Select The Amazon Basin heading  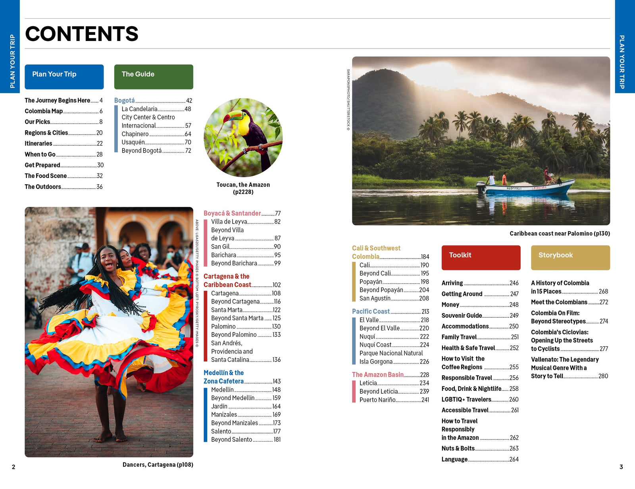(x=378, y=375)
